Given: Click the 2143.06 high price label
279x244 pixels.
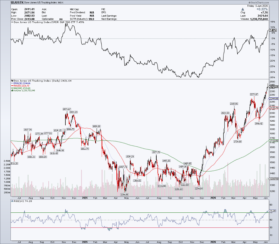Looking at the screenshot, I should tap(234, 104).
